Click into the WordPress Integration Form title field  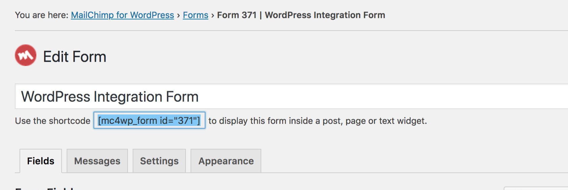292,96
